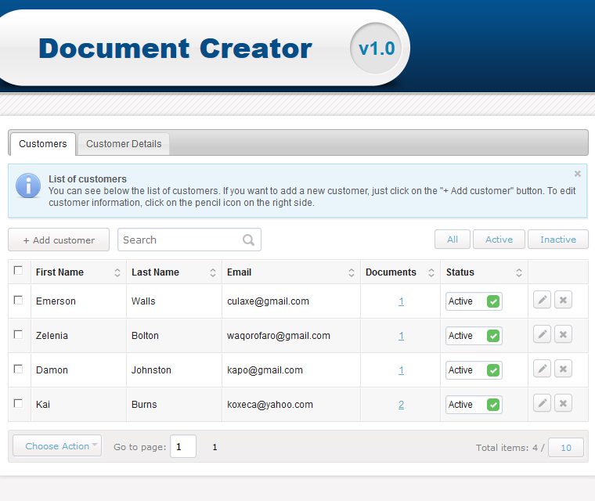The height and width of the screenshot is (501, 595).
Task: Click the Document Creator logo title
Action: click(175, 49)
